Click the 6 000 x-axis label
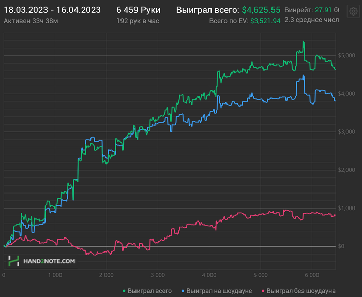 [x=312, y=275]
